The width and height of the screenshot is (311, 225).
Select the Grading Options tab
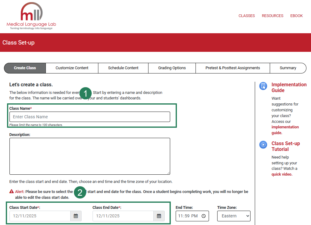pyautogui.click(x=172, y=68)
